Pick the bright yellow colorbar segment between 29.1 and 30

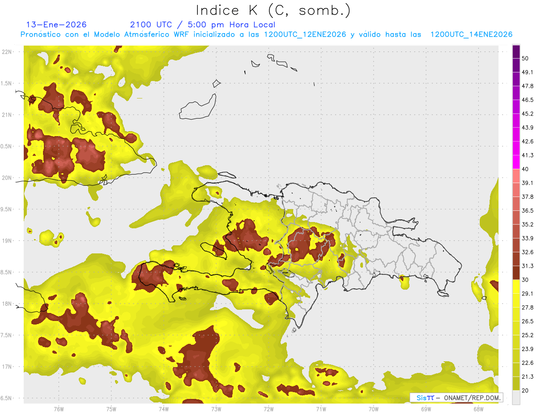[516, 287]
